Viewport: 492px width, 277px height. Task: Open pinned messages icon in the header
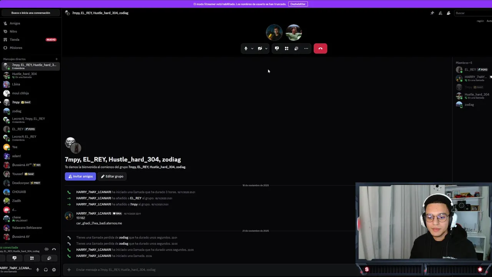pyautogui.click(x=432, y=13)
